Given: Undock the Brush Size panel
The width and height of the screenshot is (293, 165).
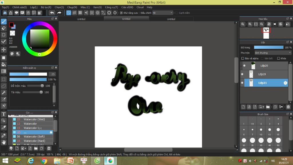Looking at the screenshot, I should 288,114.
